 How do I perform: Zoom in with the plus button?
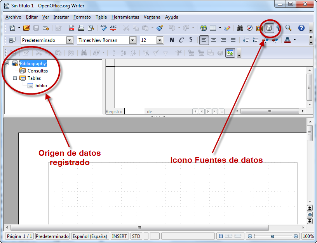click(x=296, y=236)
